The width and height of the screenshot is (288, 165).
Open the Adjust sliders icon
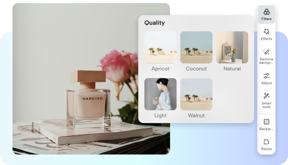click(x=266, y=76)
